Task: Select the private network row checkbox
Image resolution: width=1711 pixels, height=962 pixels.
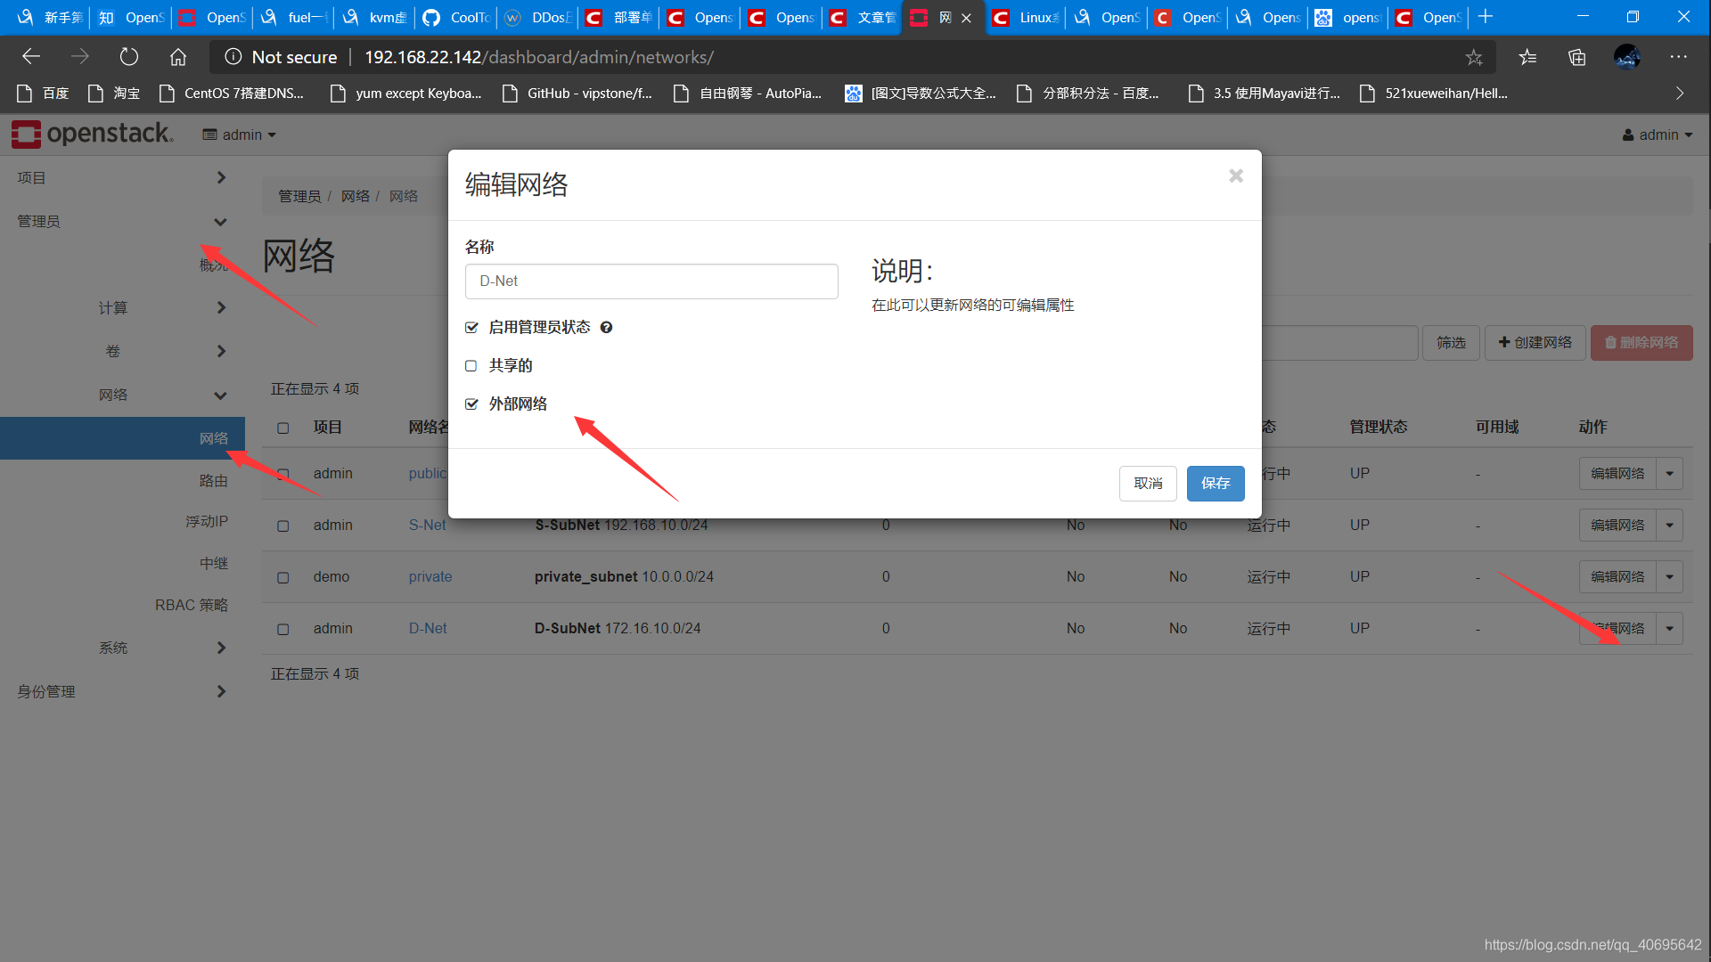Action: [283, 578]
